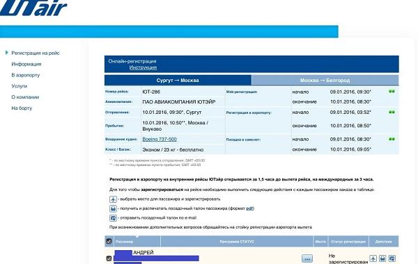Click green status dots for Посадка в самолет

tap(392, 139)
